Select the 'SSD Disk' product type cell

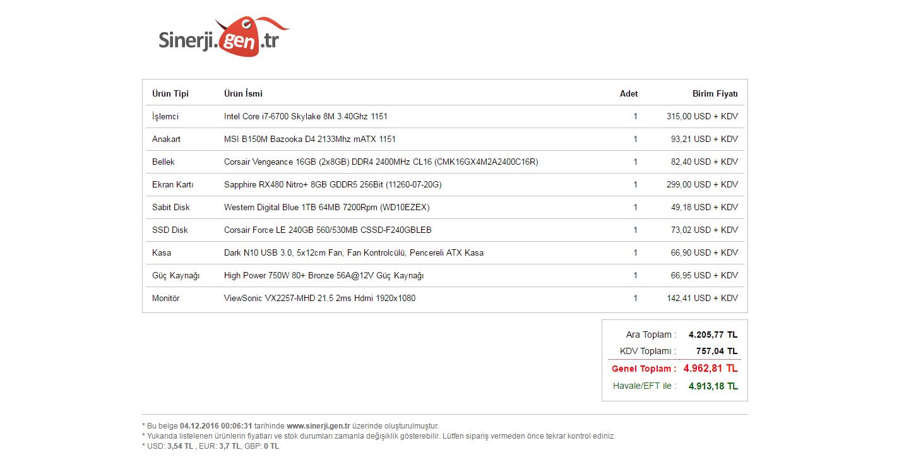170,230
